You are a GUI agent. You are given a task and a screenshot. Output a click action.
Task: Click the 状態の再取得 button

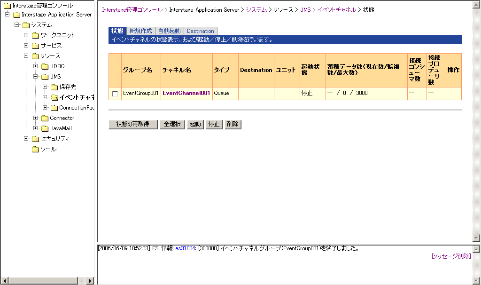coord(133,124)
